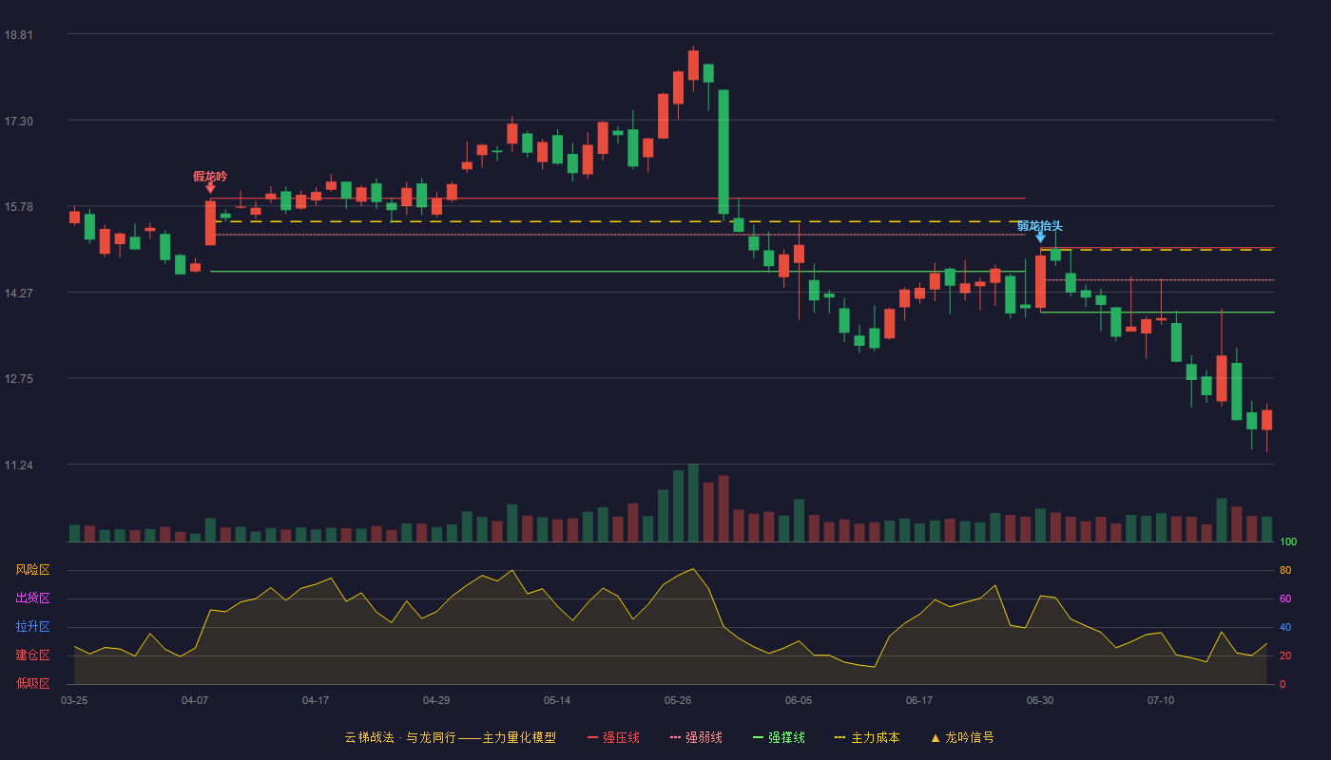Click the 15.78 price axis label

(18, 207)
